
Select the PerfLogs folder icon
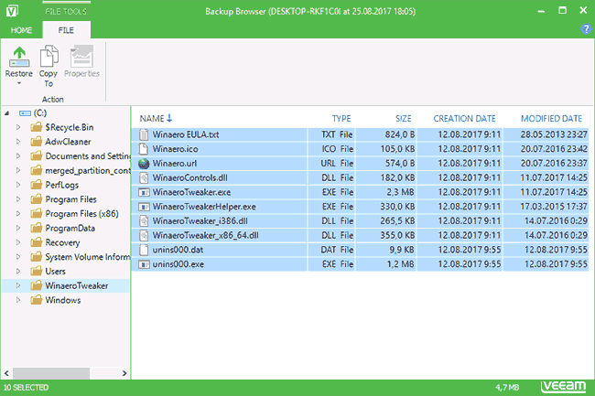pos(37,185)
